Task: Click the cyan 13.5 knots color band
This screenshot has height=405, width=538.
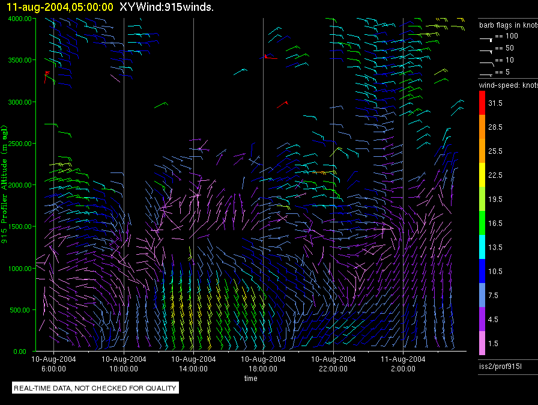Action: click(482, 247)
